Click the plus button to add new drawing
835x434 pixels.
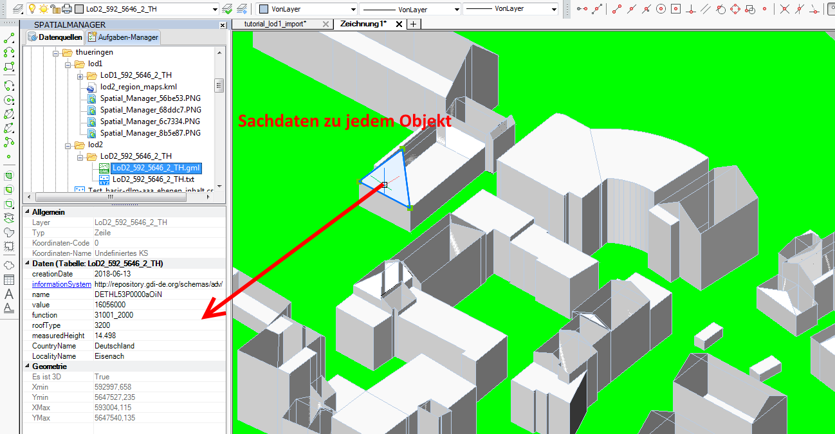pyautogui.click(x=414, y=23)
